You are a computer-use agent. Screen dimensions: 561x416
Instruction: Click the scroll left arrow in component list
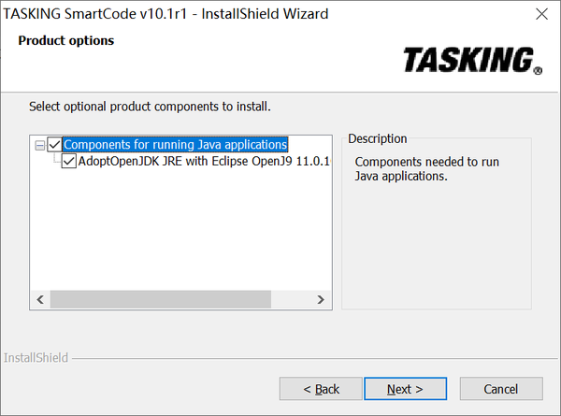pyautogui.click(x=40, y=300)
